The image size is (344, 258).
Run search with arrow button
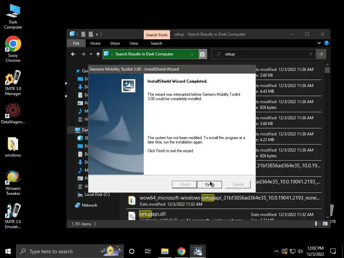pyautogui.click(x=321, y=54)
